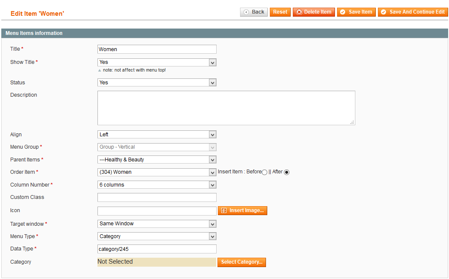449x279 pixels.
Task: Click the Icon field label
Action: click(15, 210)
